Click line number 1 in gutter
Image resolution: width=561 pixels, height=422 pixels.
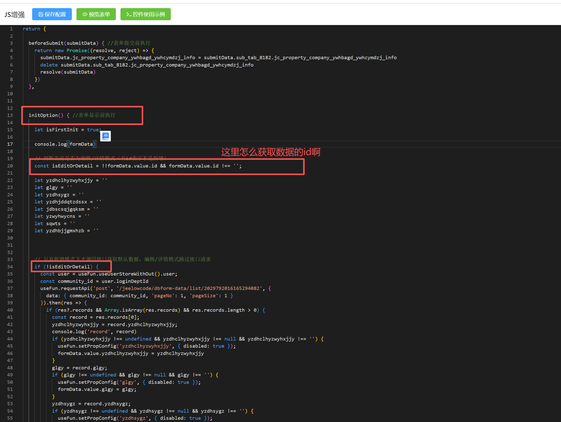[11, 29]
